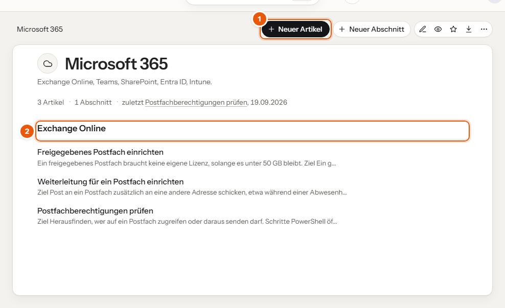Toggle the eye watch icon
This screenshot has height=308, width=505.
438,29
